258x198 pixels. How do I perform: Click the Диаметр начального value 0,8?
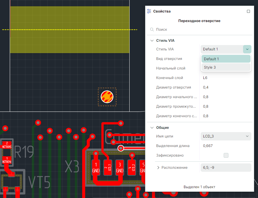pos(206,97)
